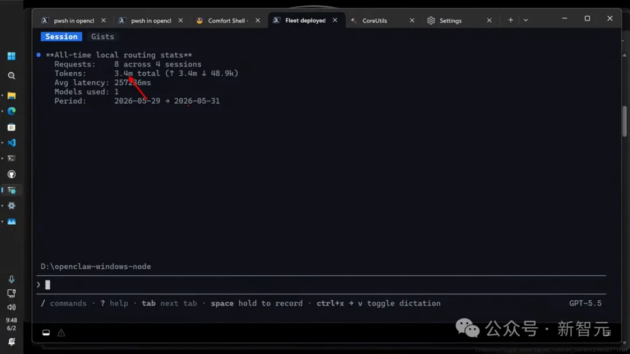Select the Session view tab
Viewport: 630px width, 354px height.
tap(61, 37)
